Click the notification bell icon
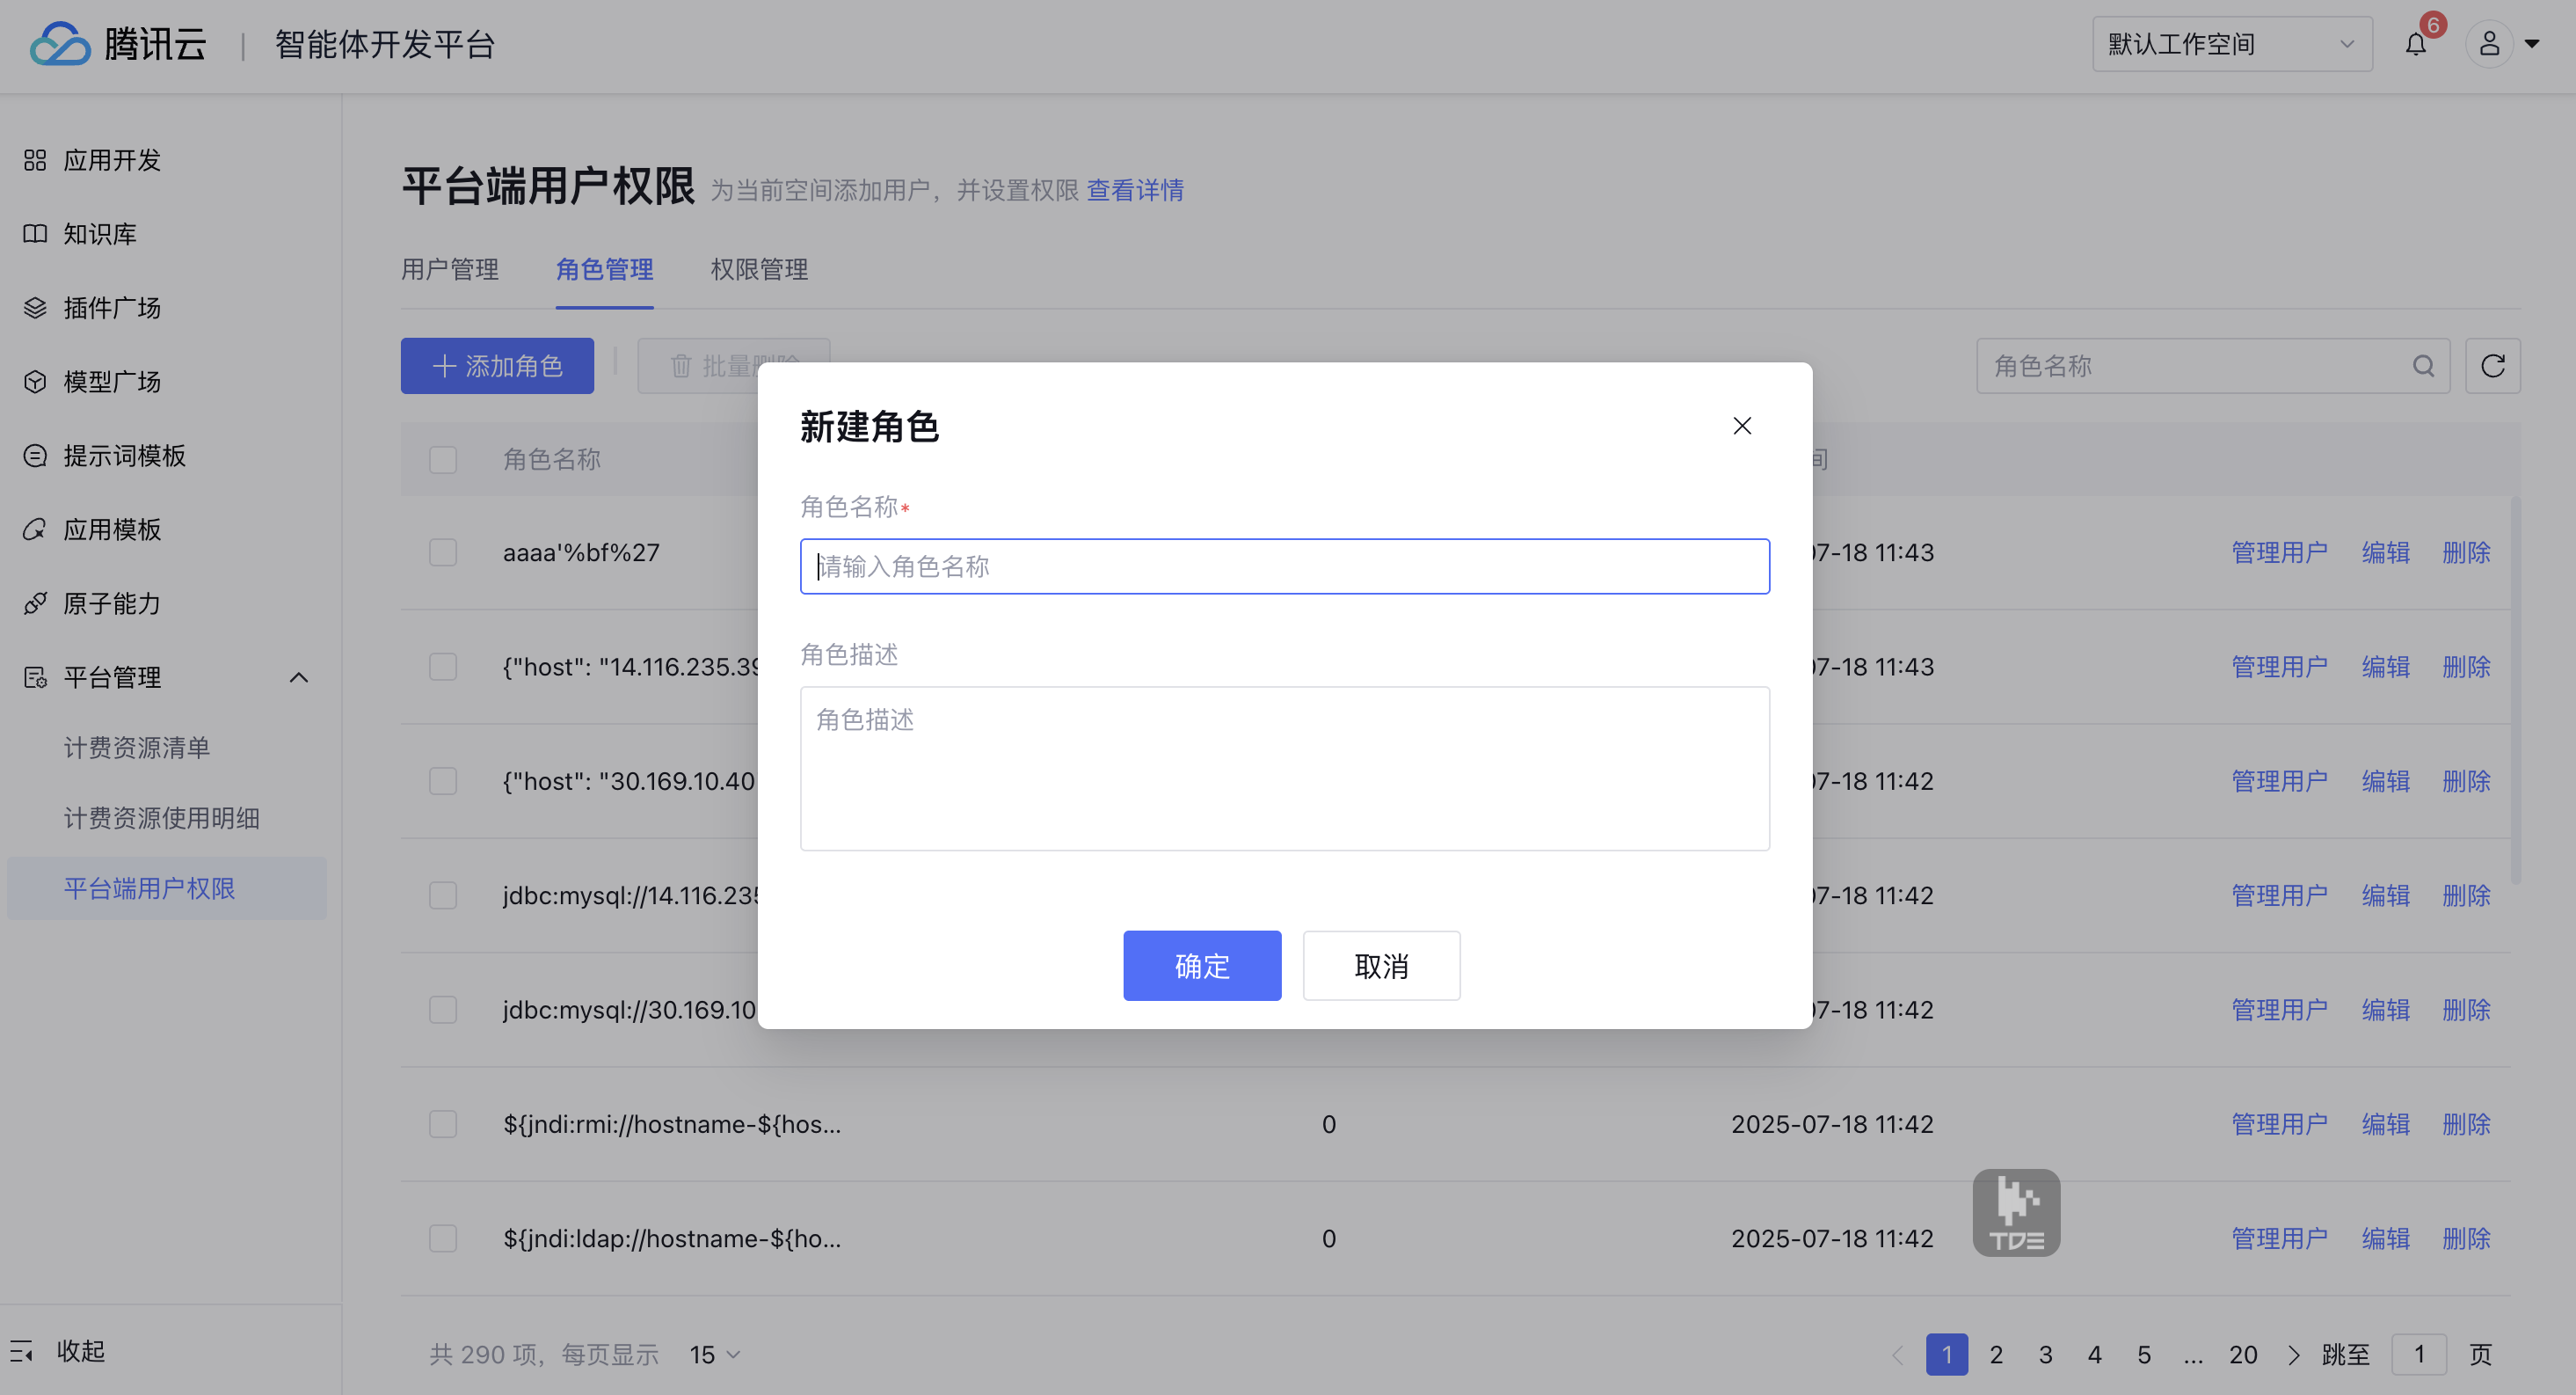 click(x=2415, y=45)
